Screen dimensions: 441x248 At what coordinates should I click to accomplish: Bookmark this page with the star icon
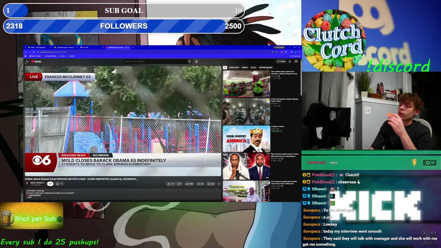pos(276,52)
